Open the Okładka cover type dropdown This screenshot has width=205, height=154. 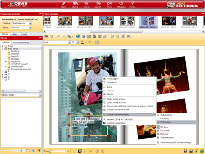click(30, 23)
